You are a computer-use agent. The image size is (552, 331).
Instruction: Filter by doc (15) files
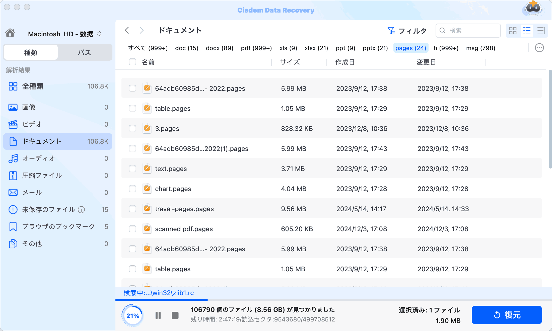click(187, 48)
